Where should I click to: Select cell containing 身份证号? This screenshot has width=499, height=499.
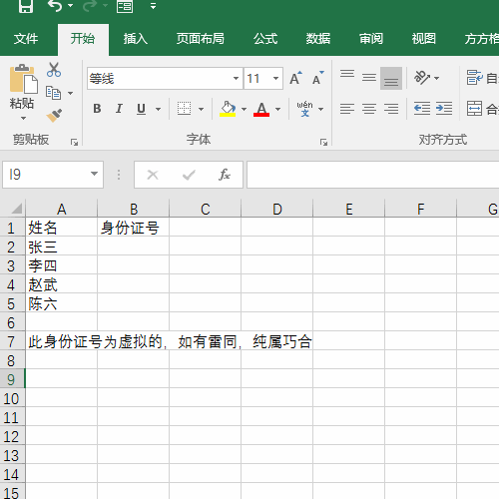pyautogui.click(x=134, y=228)
